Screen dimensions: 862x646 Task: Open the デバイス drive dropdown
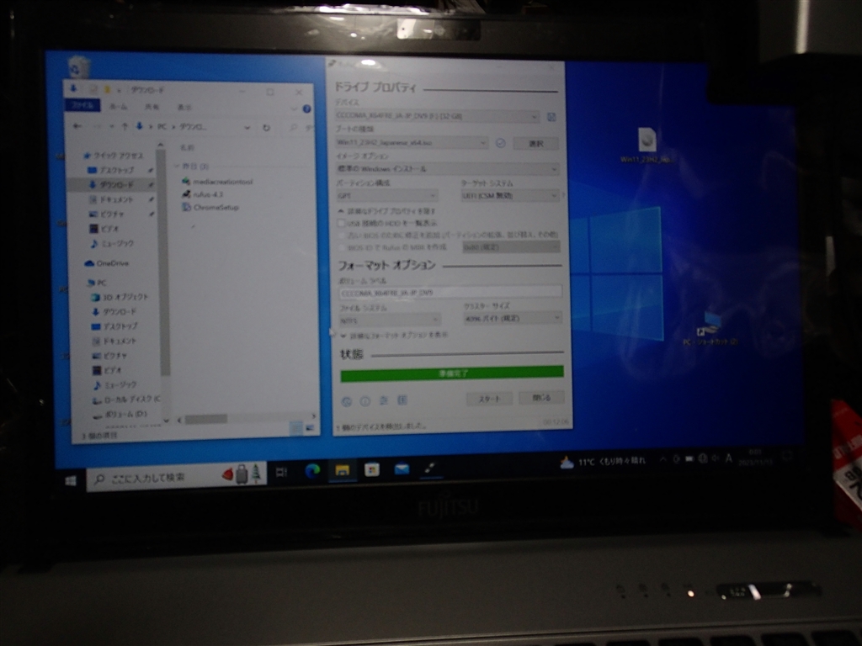[x=437, y=116]
